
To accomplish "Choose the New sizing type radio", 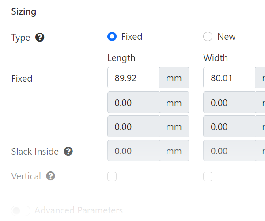I will pos(208,37).
